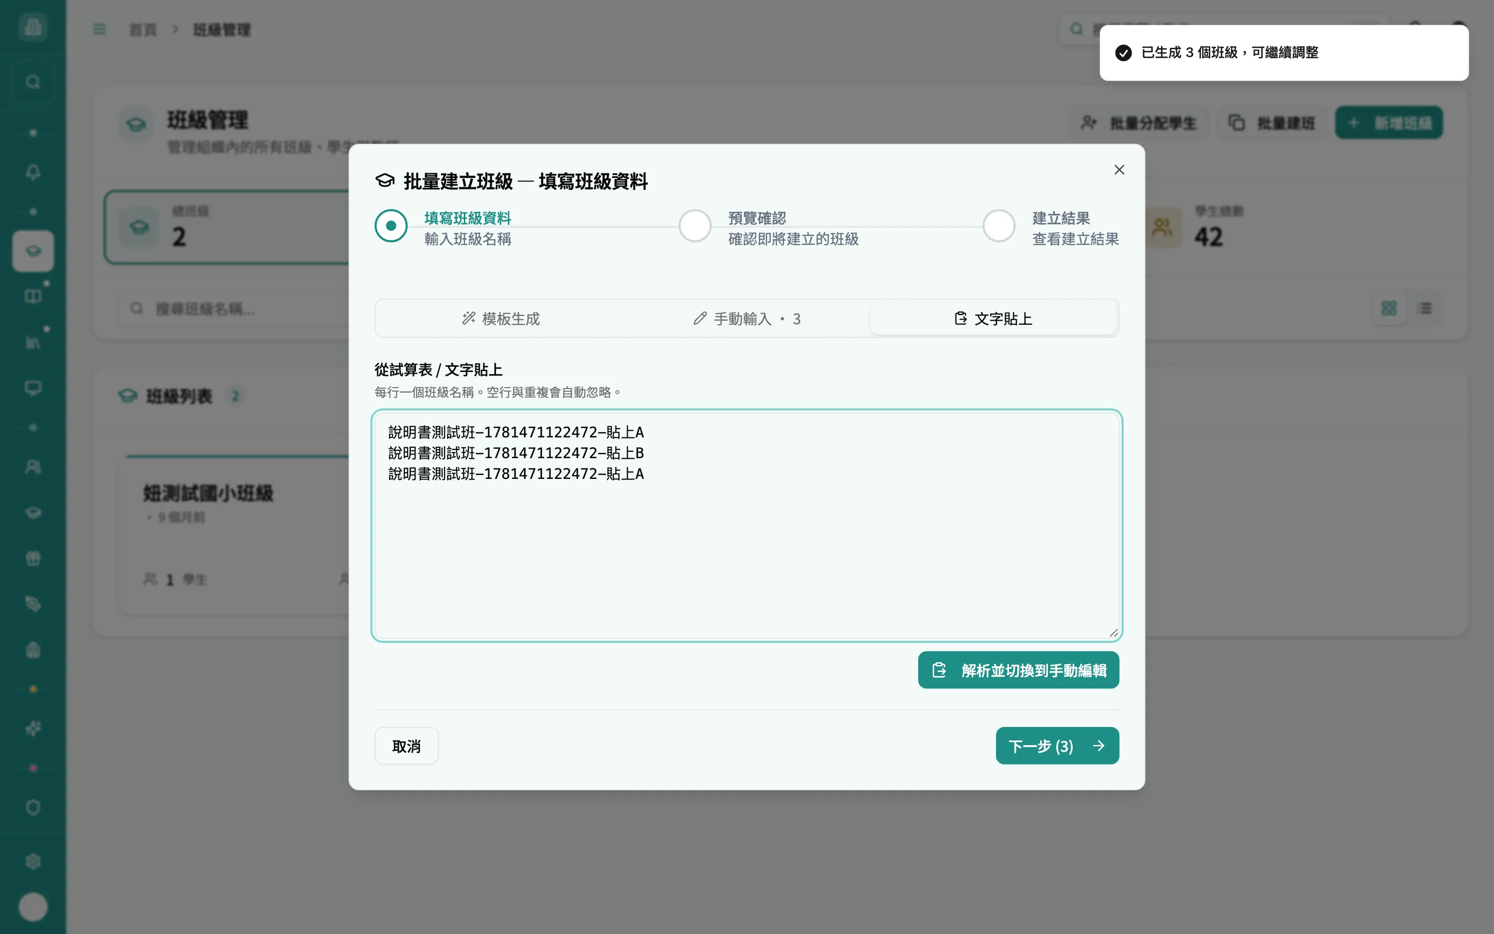Click the textarea resize handle
Viewport: 1494px width, 934px height.
coord(1113,633)
